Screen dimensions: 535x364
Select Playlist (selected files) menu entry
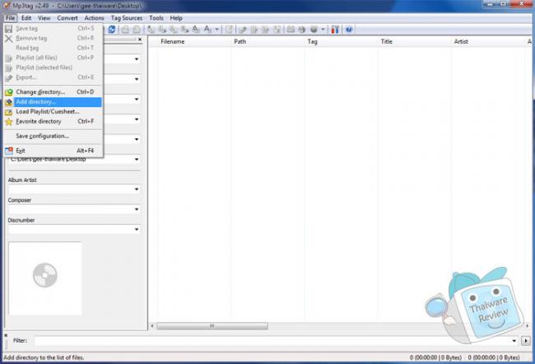click(x=53, y=68)
